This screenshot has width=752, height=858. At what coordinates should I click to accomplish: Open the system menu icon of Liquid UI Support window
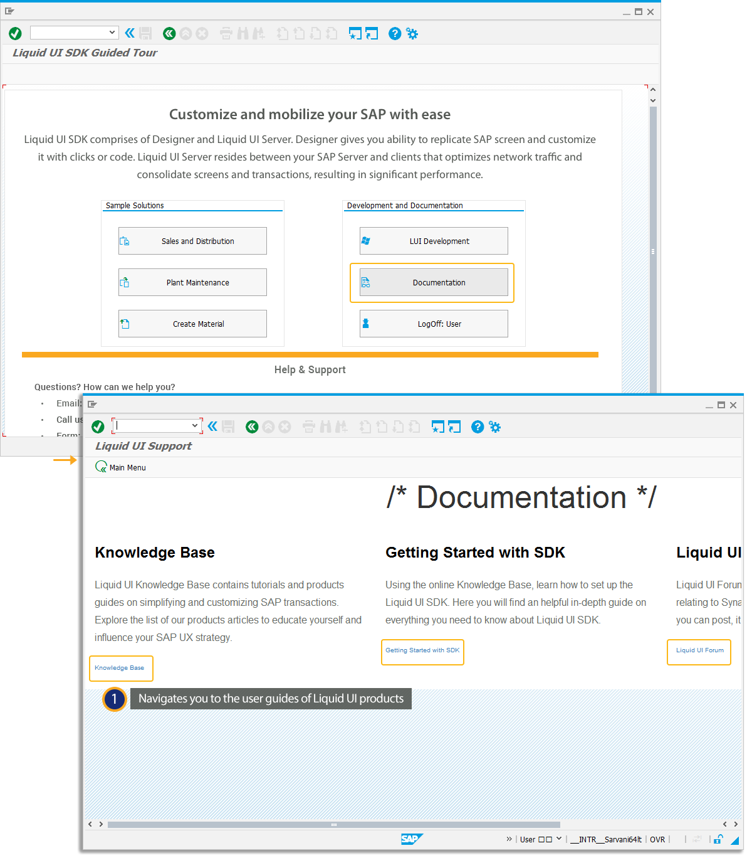tap(92, 405)
